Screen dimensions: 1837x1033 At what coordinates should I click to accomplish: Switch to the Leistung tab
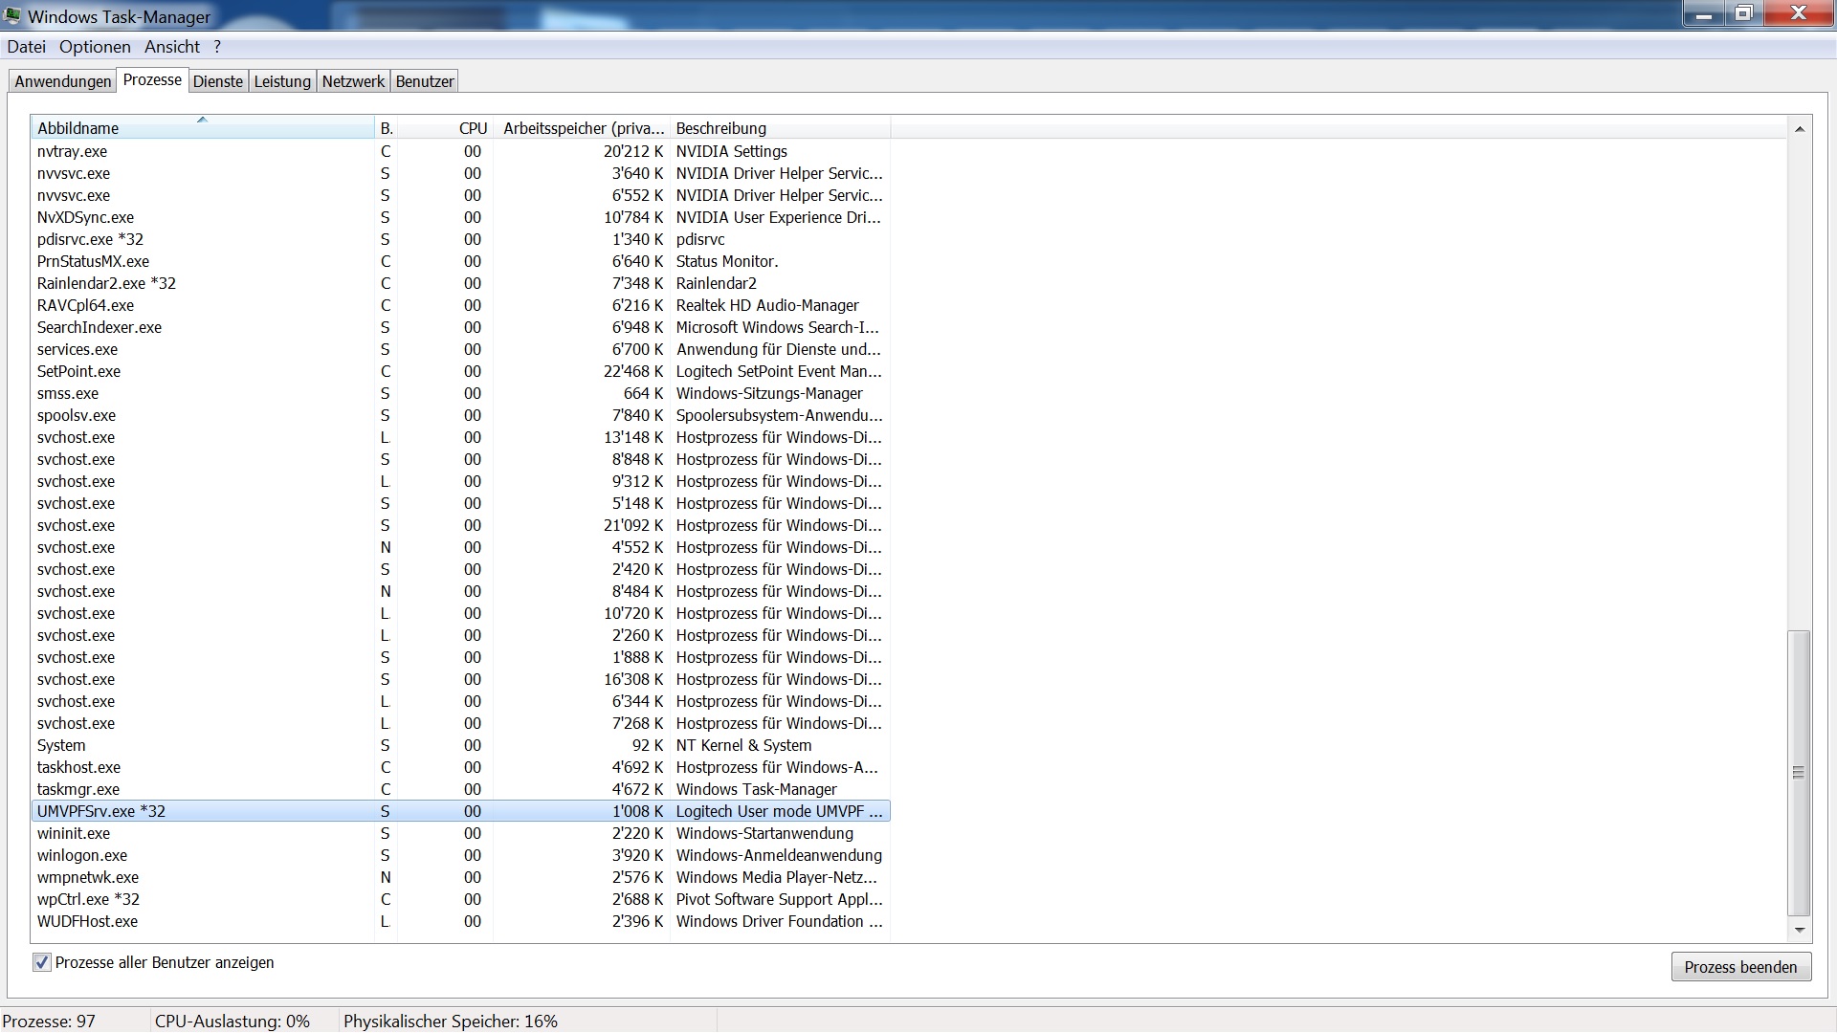pyautogui.click(x=282, y=81)
